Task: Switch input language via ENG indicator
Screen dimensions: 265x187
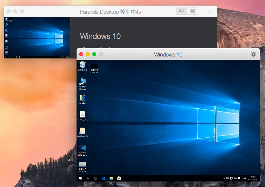Action: pyautogui.click(x=243, y=178)
